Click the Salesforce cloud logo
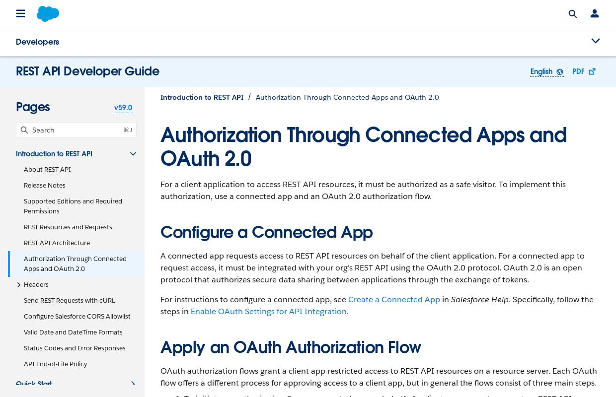The height and width of the screenshot is (397, 616). [48, 14]
